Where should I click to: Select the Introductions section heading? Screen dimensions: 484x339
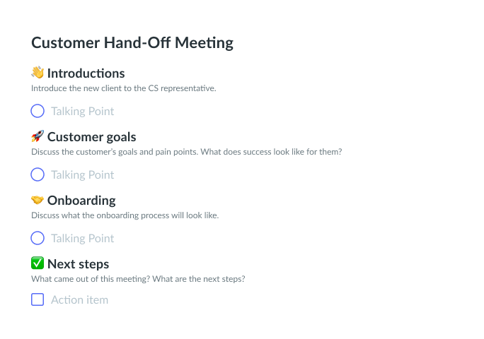tap(86, 73)
